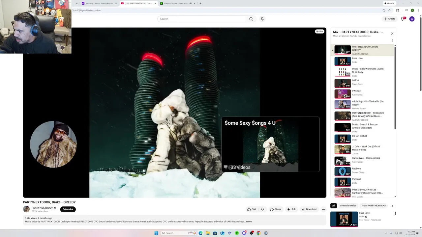The image size is (422, 237).
Task: Mute audio on the Chenzo Stream tab
Action: [x=190, y=3]
